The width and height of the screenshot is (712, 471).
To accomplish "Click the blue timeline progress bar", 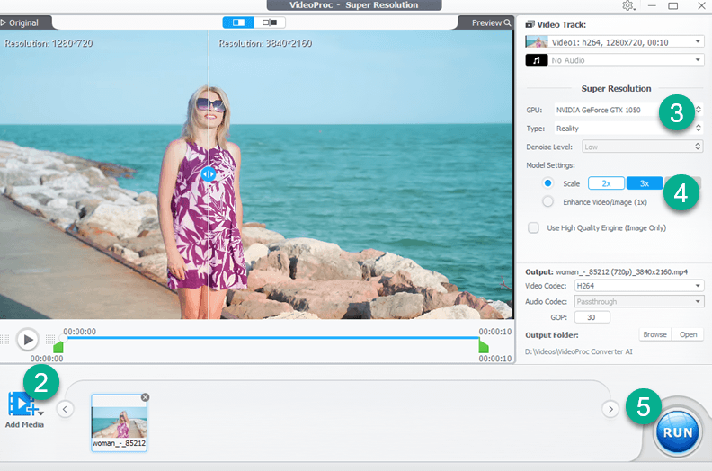I will tap(271, 338).
